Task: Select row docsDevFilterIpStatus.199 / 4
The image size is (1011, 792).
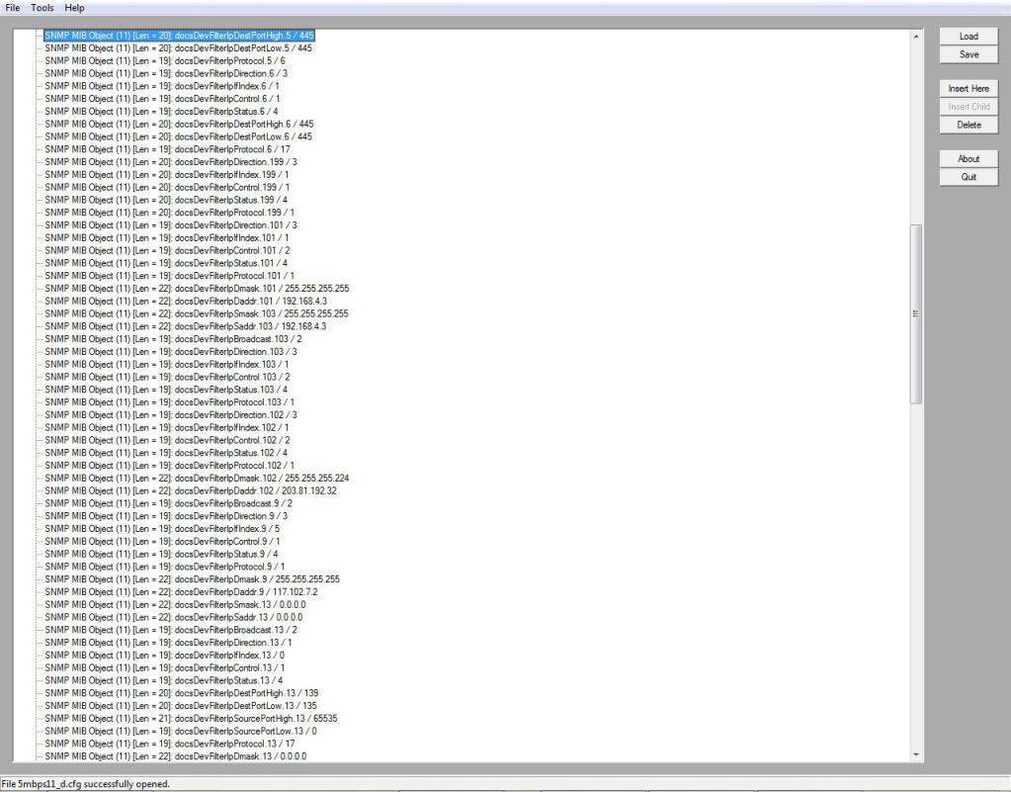Action: pos(166,200)
